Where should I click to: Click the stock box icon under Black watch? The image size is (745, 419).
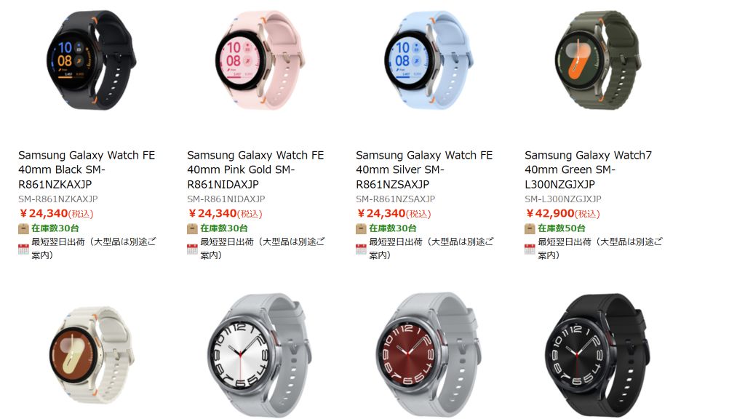(23, 228)
